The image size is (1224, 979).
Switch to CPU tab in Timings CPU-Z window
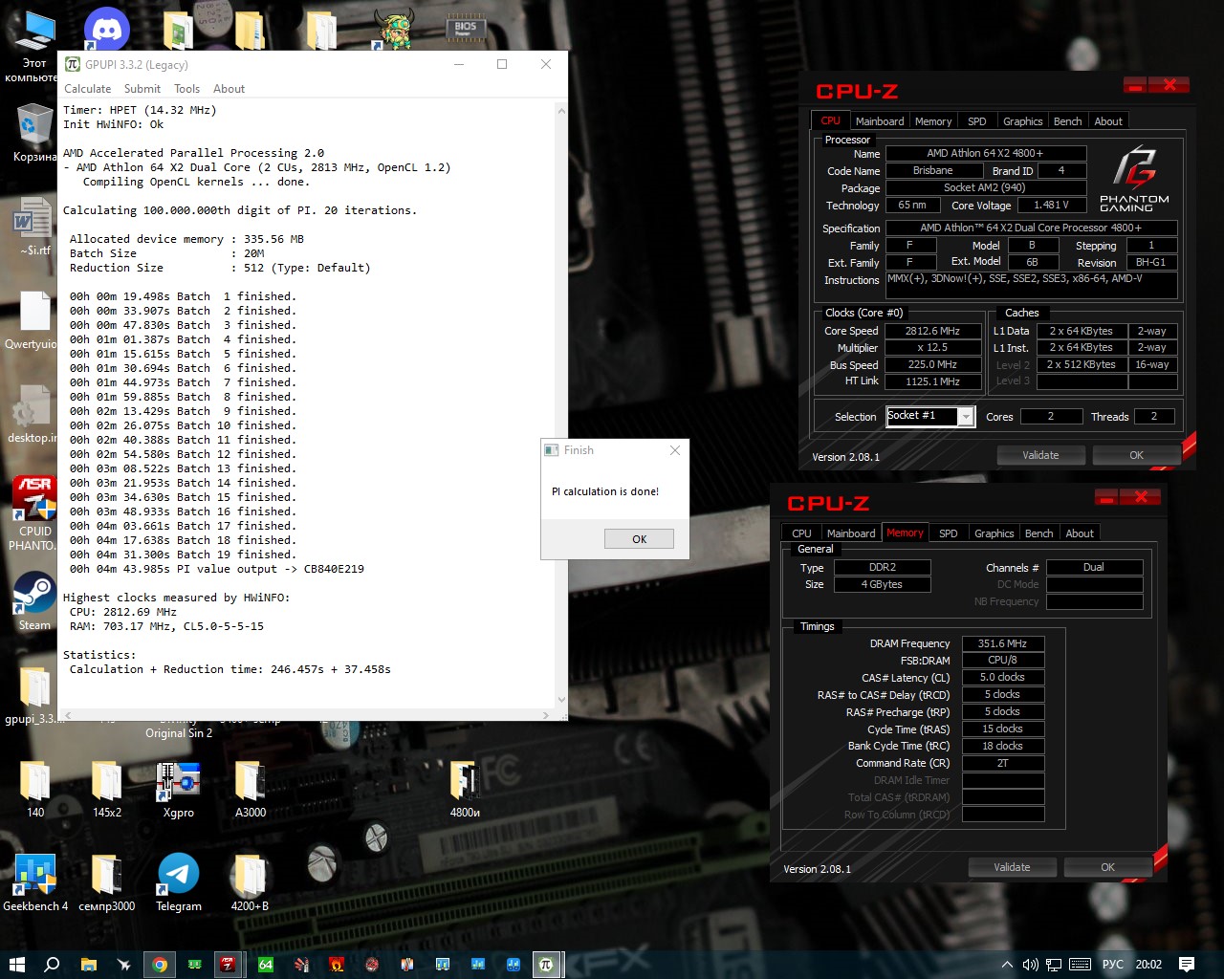click(801, 533)
